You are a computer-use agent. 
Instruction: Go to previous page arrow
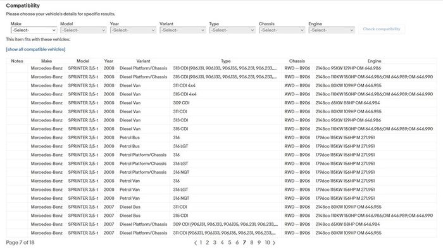click(196, 243)
